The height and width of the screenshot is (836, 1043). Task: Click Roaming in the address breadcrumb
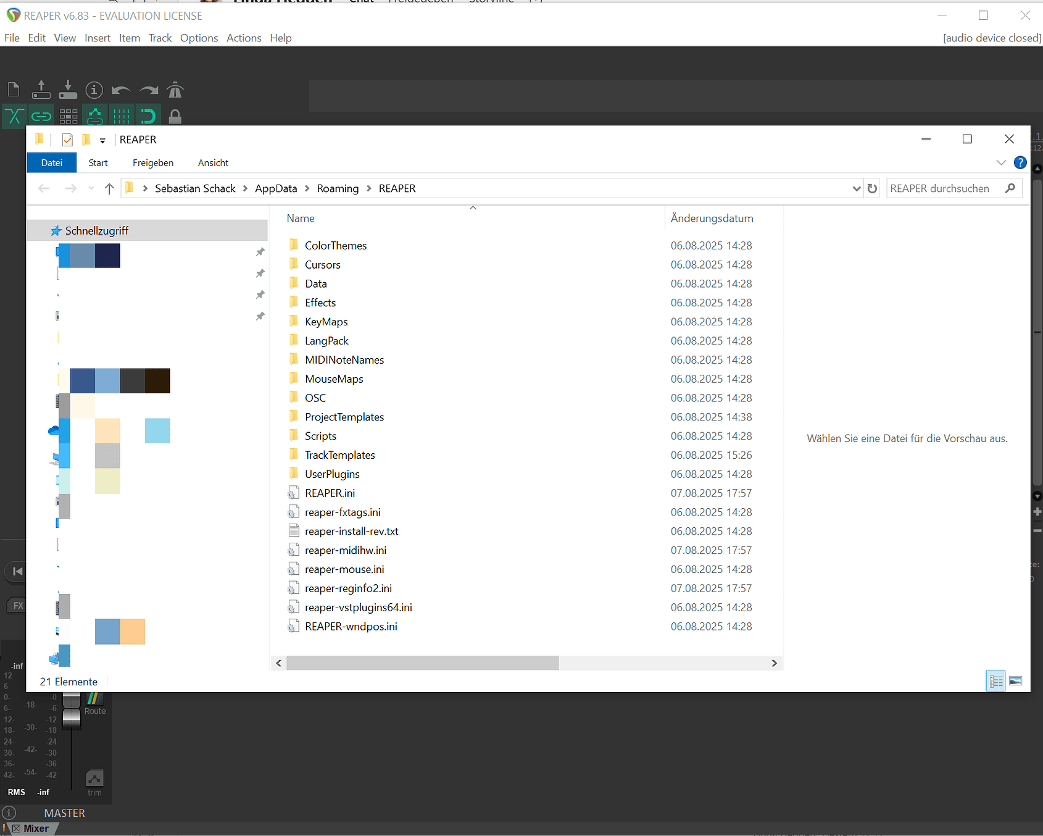pyautogui.click(x=338, y=188)
